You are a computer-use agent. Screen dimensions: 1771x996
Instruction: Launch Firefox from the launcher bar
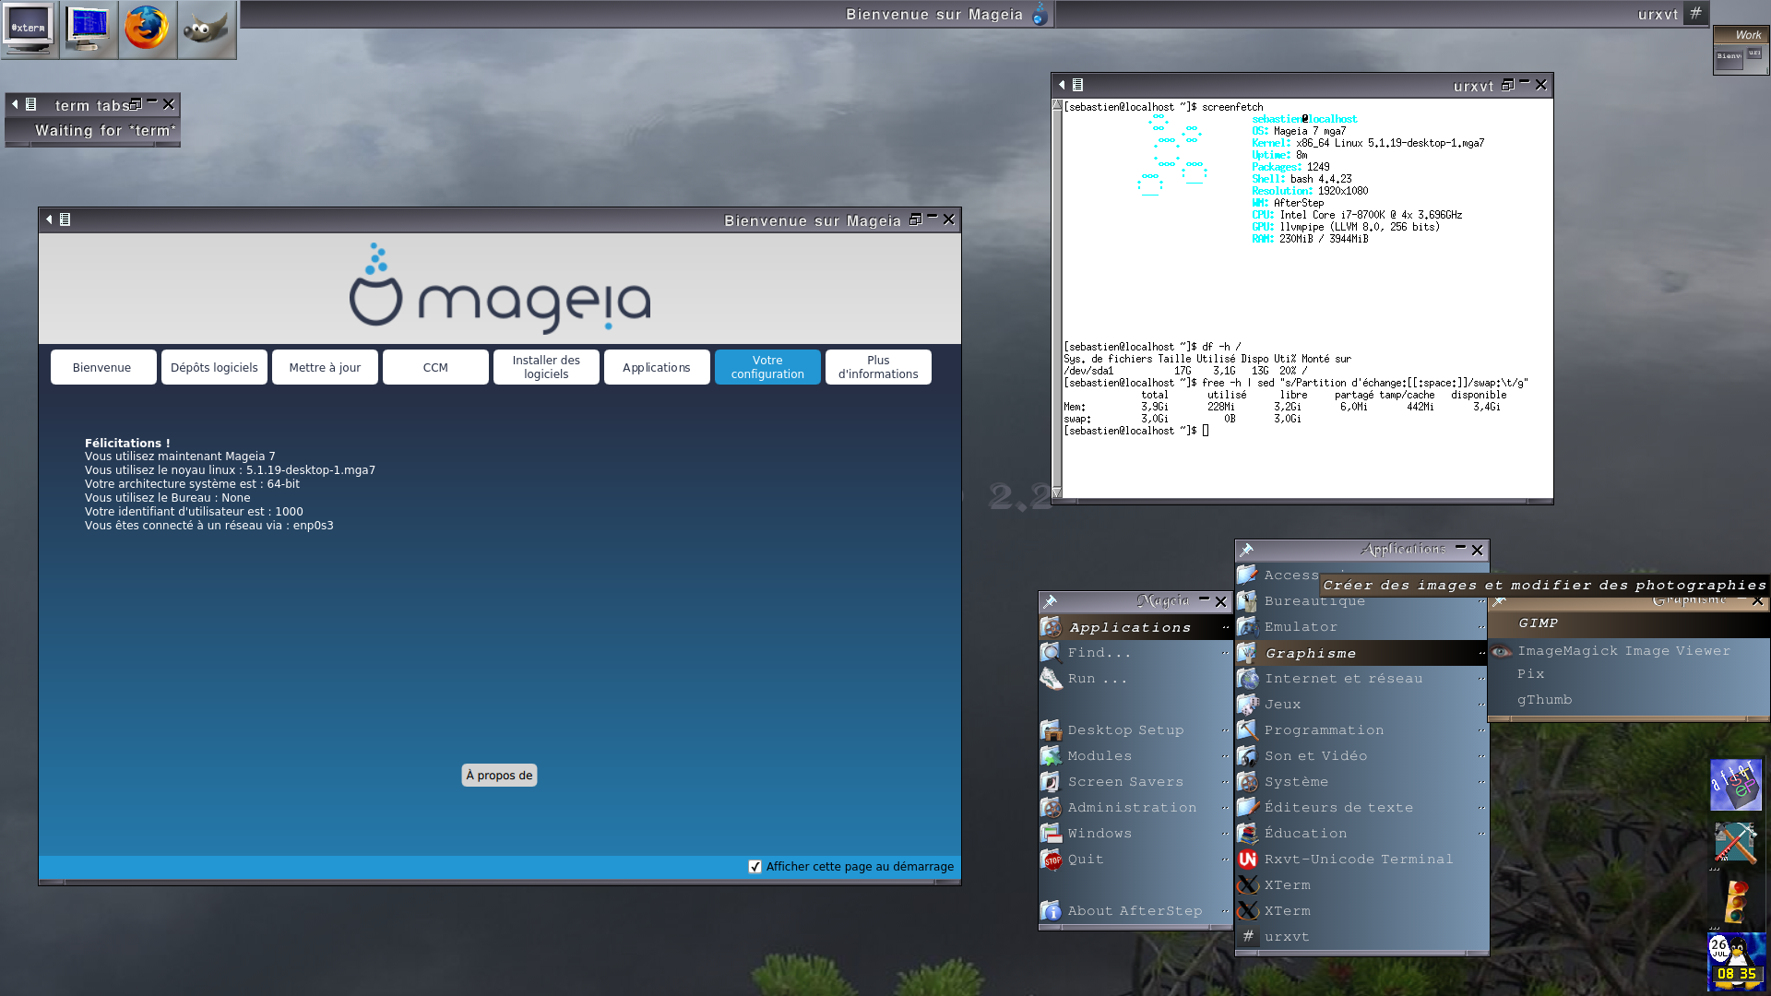click(148, 30)
